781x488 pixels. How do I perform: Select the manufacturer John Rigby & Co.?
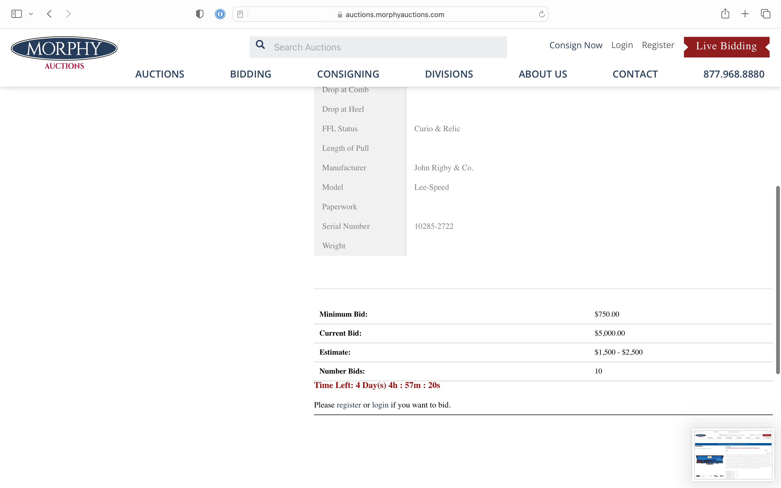(444, 168)
